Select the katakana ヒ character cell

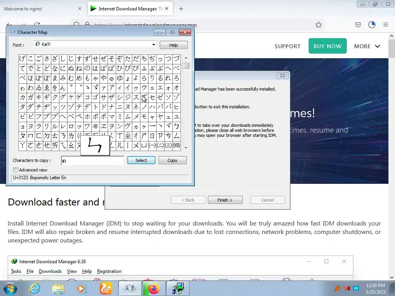(x=177, y=107)
